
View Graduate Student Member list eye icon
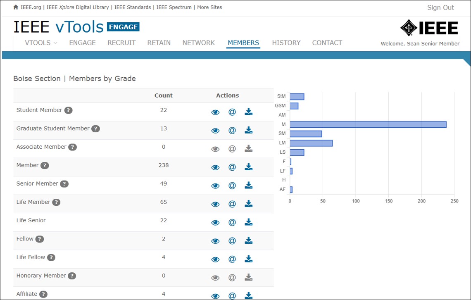[215, 131]
